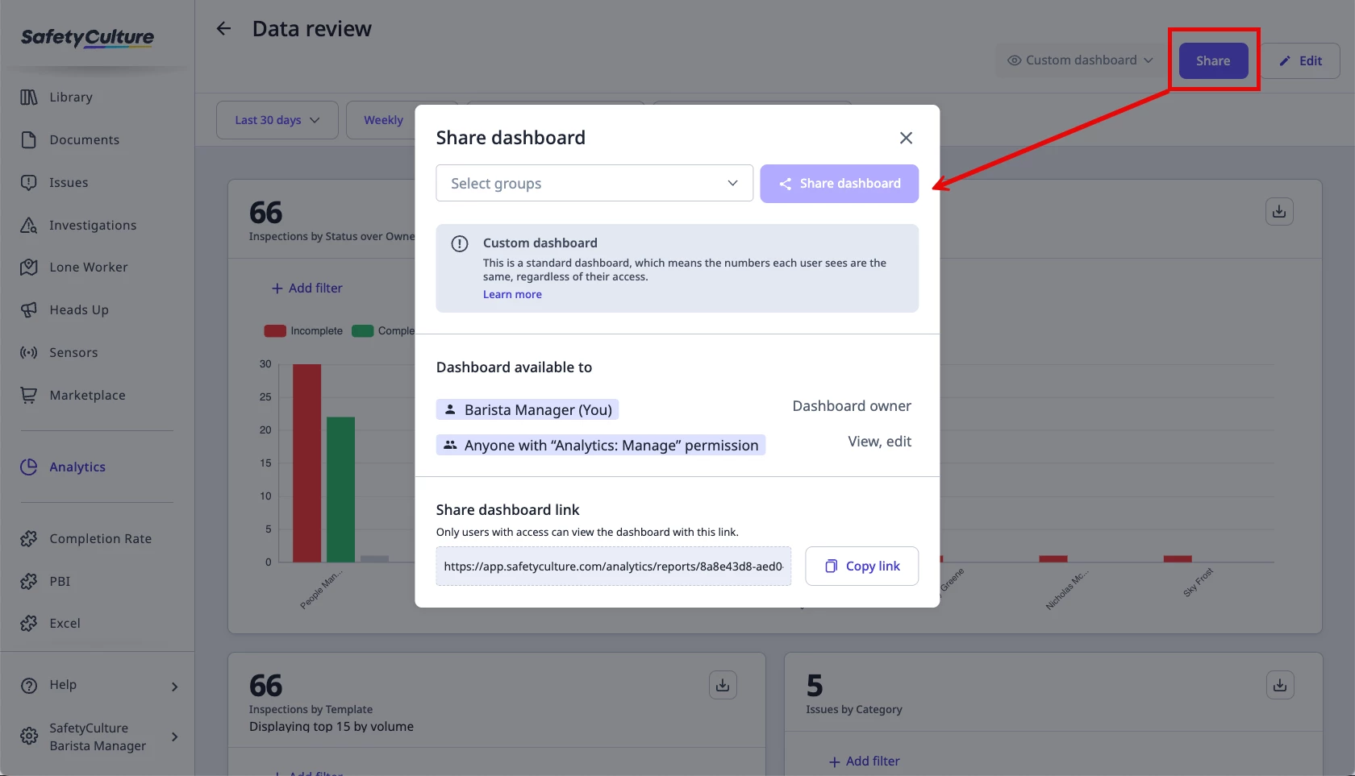Click the green bar for People Man...
Viewport: 1355px width, 776px height.
(x=340, y=489)
